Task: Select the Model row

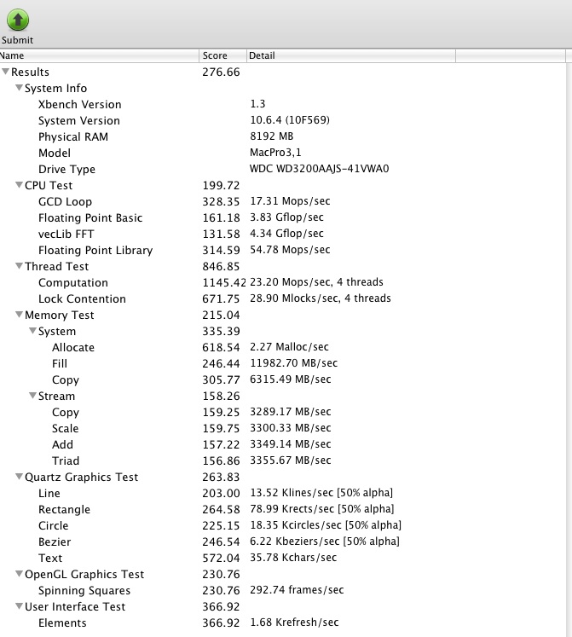Action: tap(283, 153)
